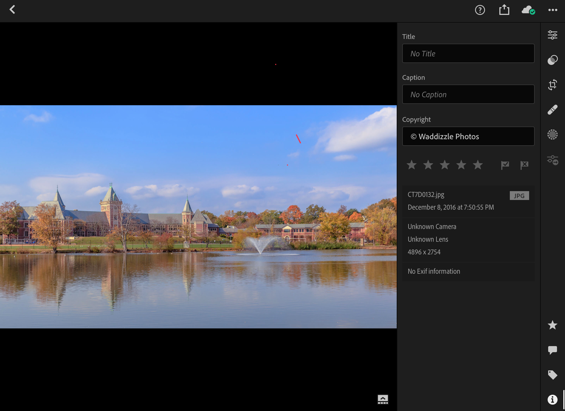Image resolution: width=565 pixels, height=411 pixels.
Task: Rate the photo three stars
Action: 445,165
